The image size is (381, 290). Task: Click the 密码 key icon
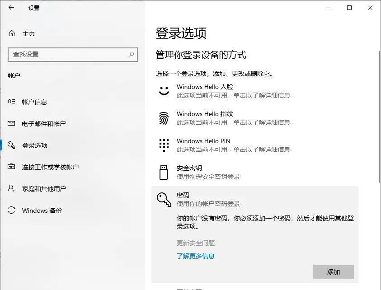(164, 200)
